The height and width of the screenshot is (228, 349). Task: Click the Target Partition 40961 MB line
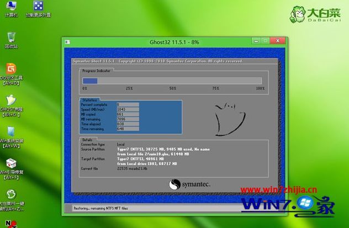140,159
